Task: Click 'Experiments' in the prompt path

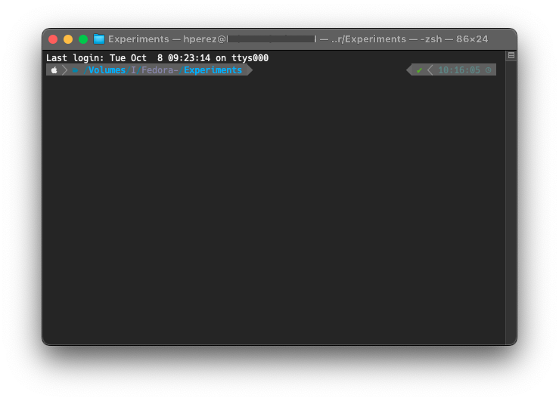Action: [213, 70]
